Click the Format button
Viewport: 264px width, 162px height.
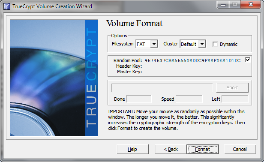pos(203,149)
